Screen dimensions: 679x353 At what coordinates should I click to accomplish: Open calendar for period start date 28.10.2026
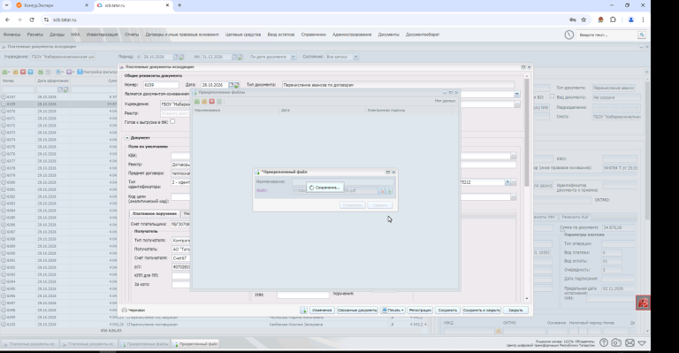coord(176,57)
